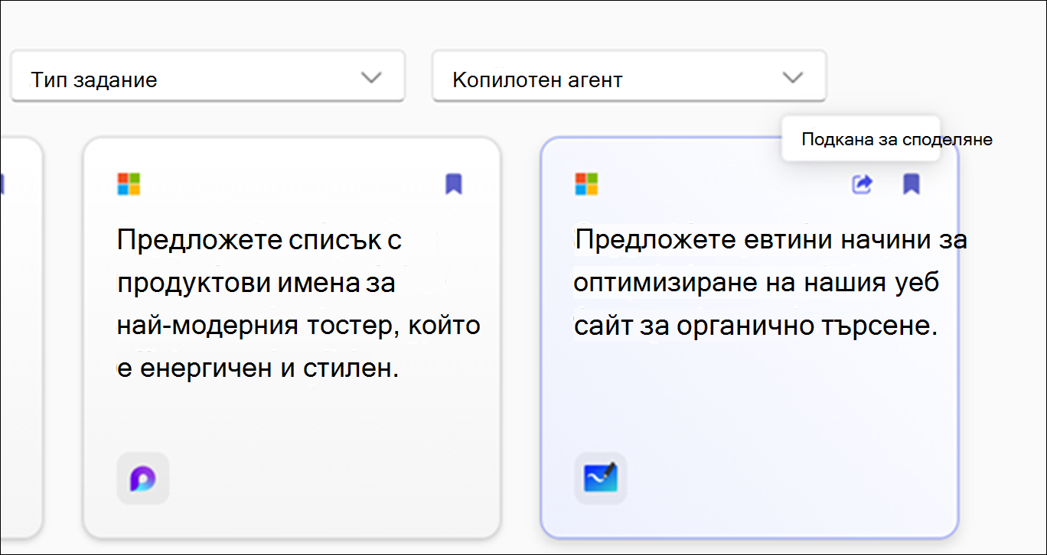Toggle bookmark on the website optimization card
The width and height of the screenshot is (1047, 555).
[911, 184]
